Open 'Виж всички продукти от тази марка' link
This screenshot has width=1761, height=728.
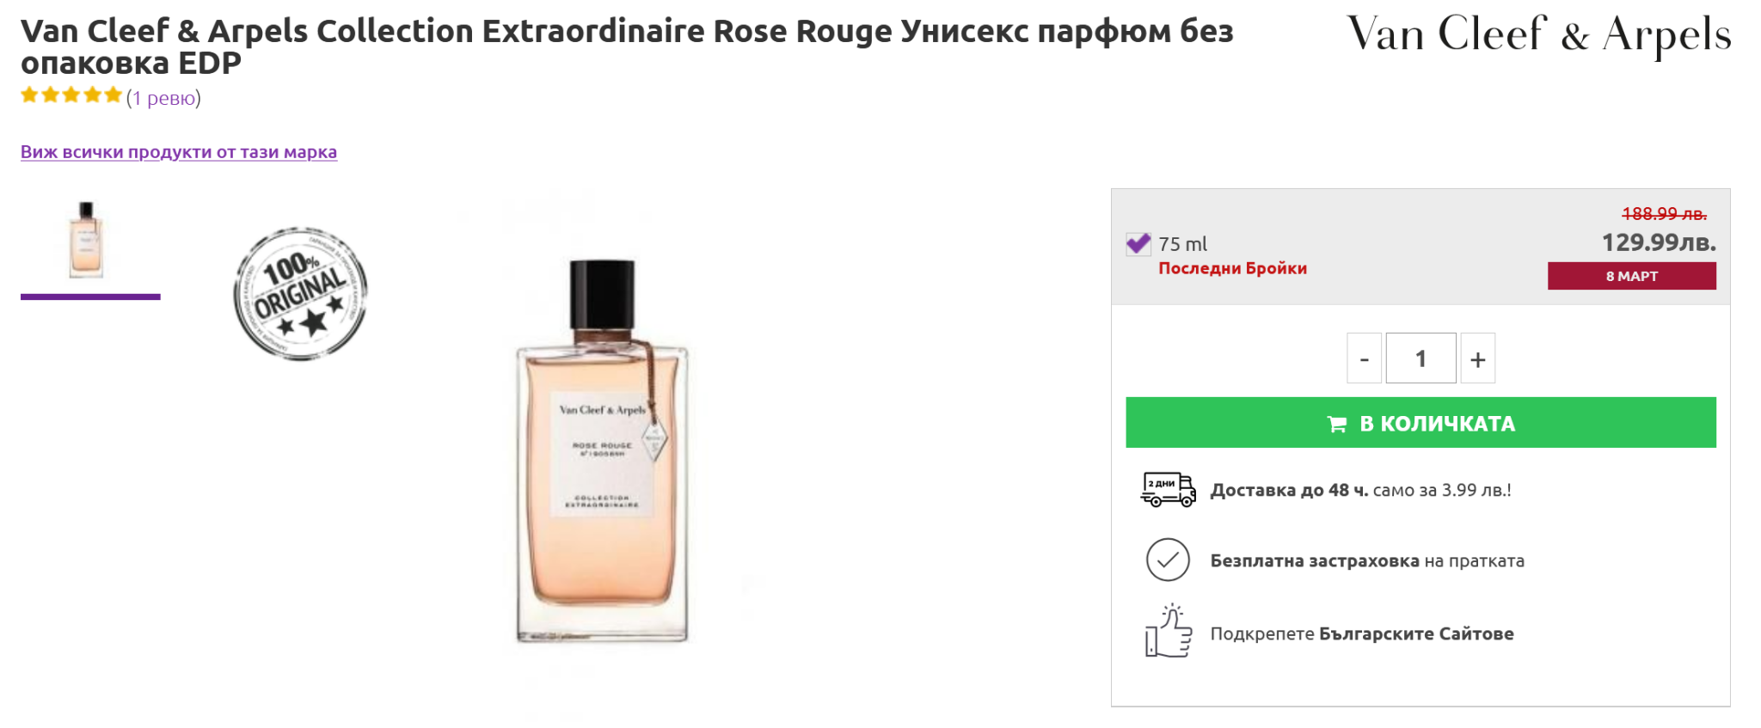coord(179,152)
